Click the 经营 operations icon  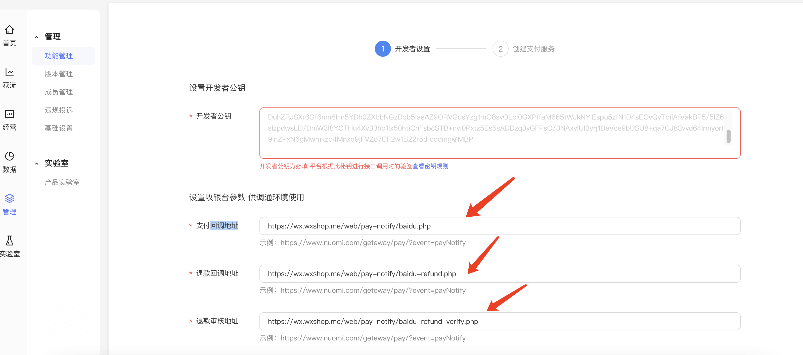point(10,114)
